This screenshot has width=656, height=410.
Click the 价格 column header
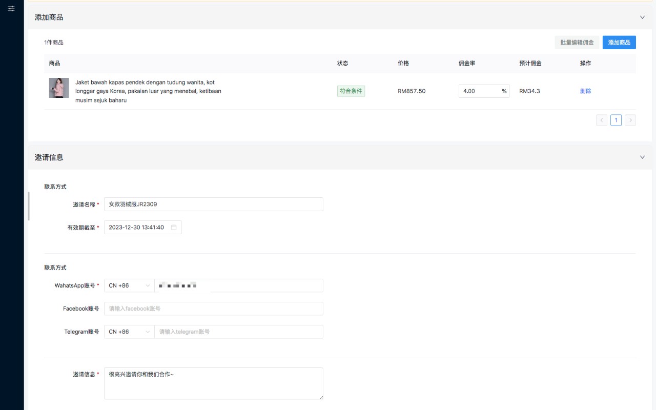click(403, 63)
